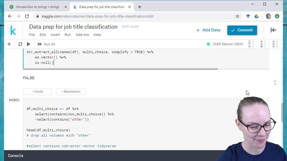The image size is (287, 161).
Task: Click the notebook title text
Action: coord(73,27)
